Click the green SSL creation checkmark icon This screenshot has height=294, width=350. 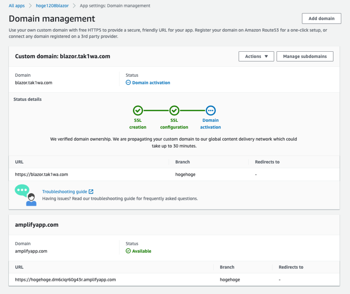point(138,110)
